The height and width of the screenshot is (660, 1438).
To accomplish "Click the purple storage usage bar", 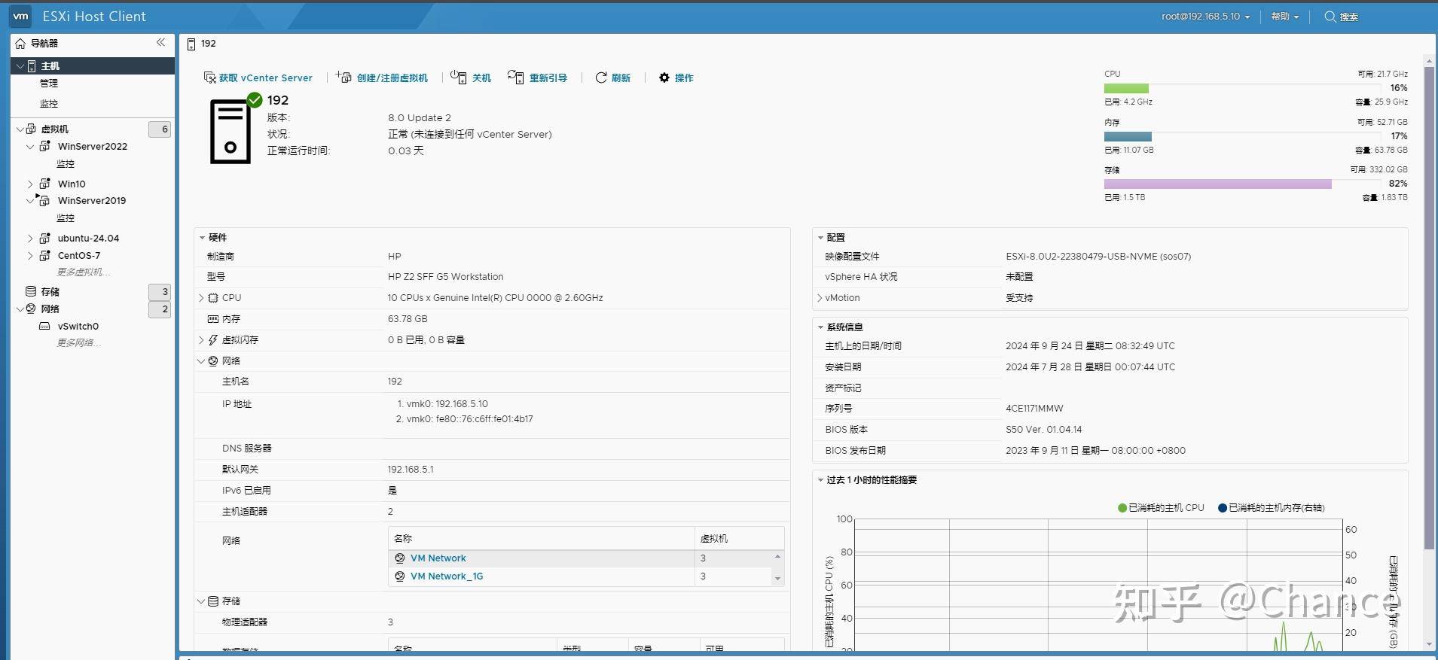I will coord(1217,184).
